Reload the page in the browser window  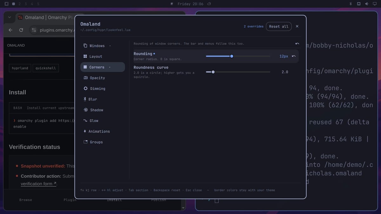click(x=21, y=30)
